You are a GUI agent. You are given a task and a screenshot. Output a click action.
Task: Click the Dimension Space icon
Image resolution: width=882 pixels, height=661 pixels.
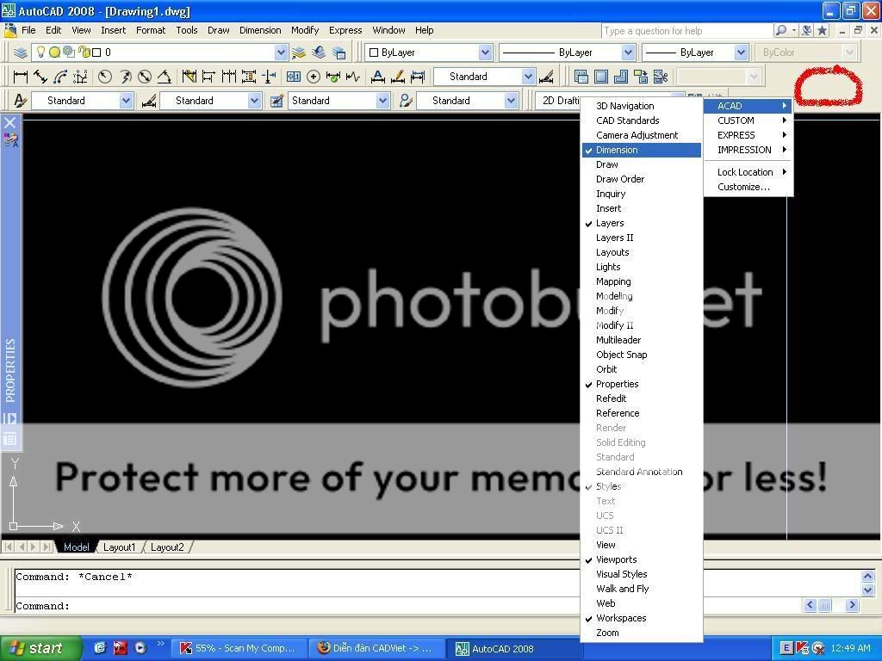[x=249, y=77]
